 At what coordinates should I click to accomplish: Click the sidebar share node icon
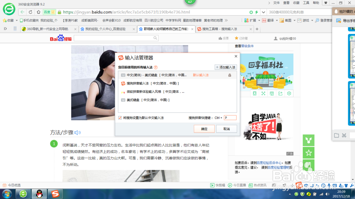(308, 140)
